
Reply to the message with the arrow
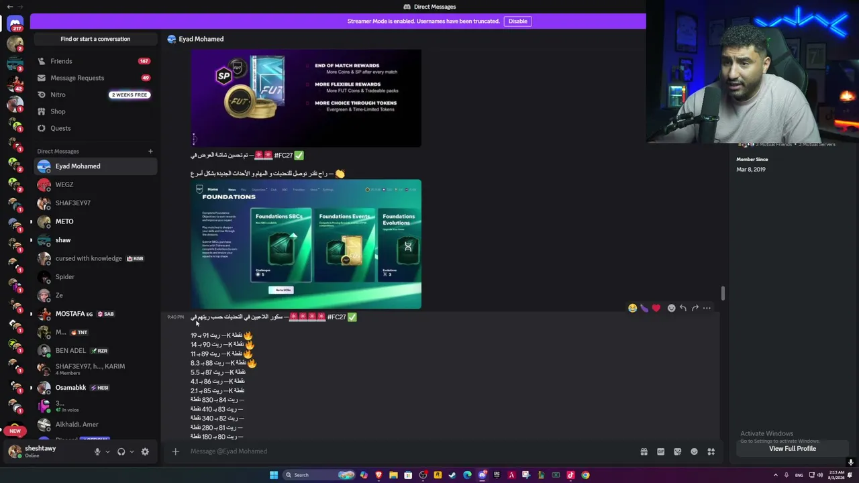coord(683,308)
